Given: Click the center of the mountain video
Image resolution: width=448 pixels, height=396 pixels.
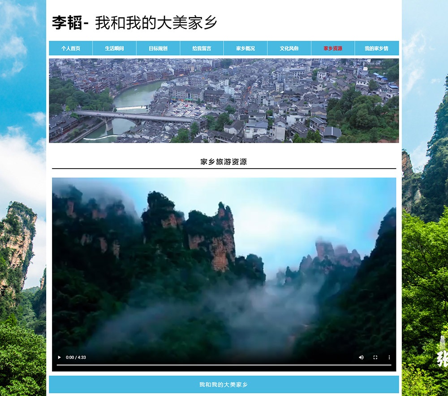Looking at the screenshot, I should (224, 269).
